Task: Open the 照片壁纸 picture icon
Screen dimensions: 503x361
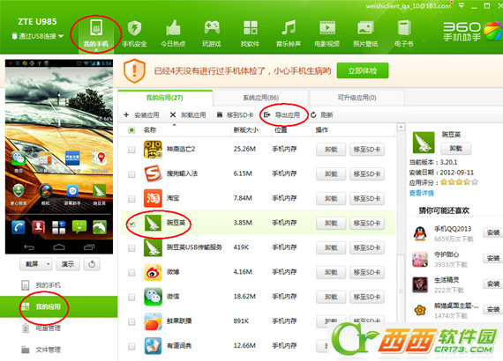Action: [365, 28]
